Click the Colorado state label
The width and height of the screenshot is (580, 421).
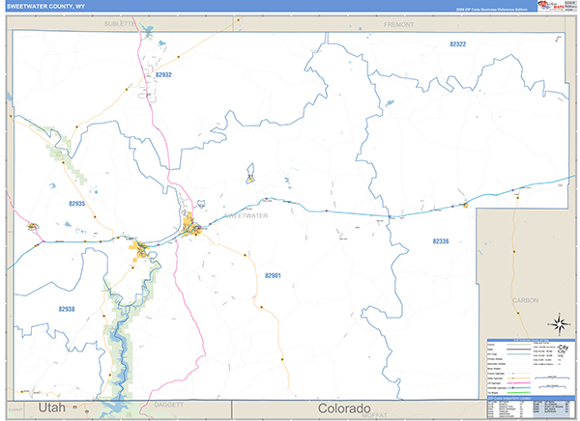[x=344, y=408]
